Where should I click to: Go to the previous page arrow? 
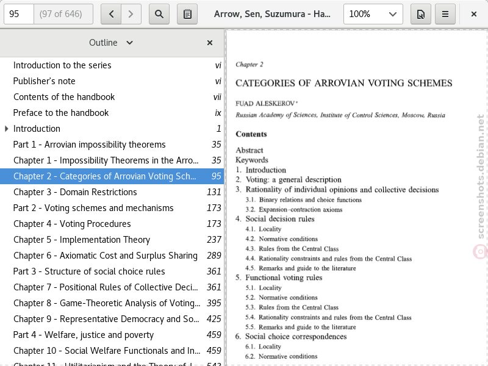111,14
